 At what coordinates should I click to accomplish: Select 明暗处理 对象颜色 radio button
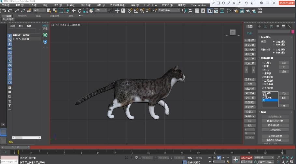(274, 50)
